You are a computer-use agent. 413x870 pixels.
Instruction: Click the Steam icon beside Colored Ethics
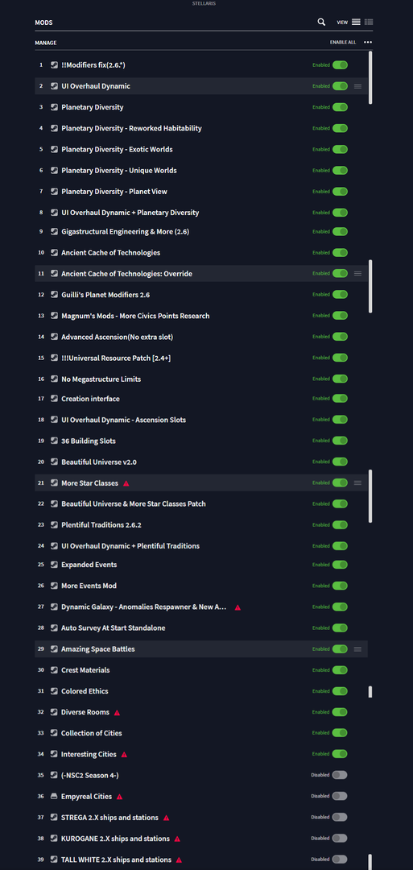pos(54,691)
